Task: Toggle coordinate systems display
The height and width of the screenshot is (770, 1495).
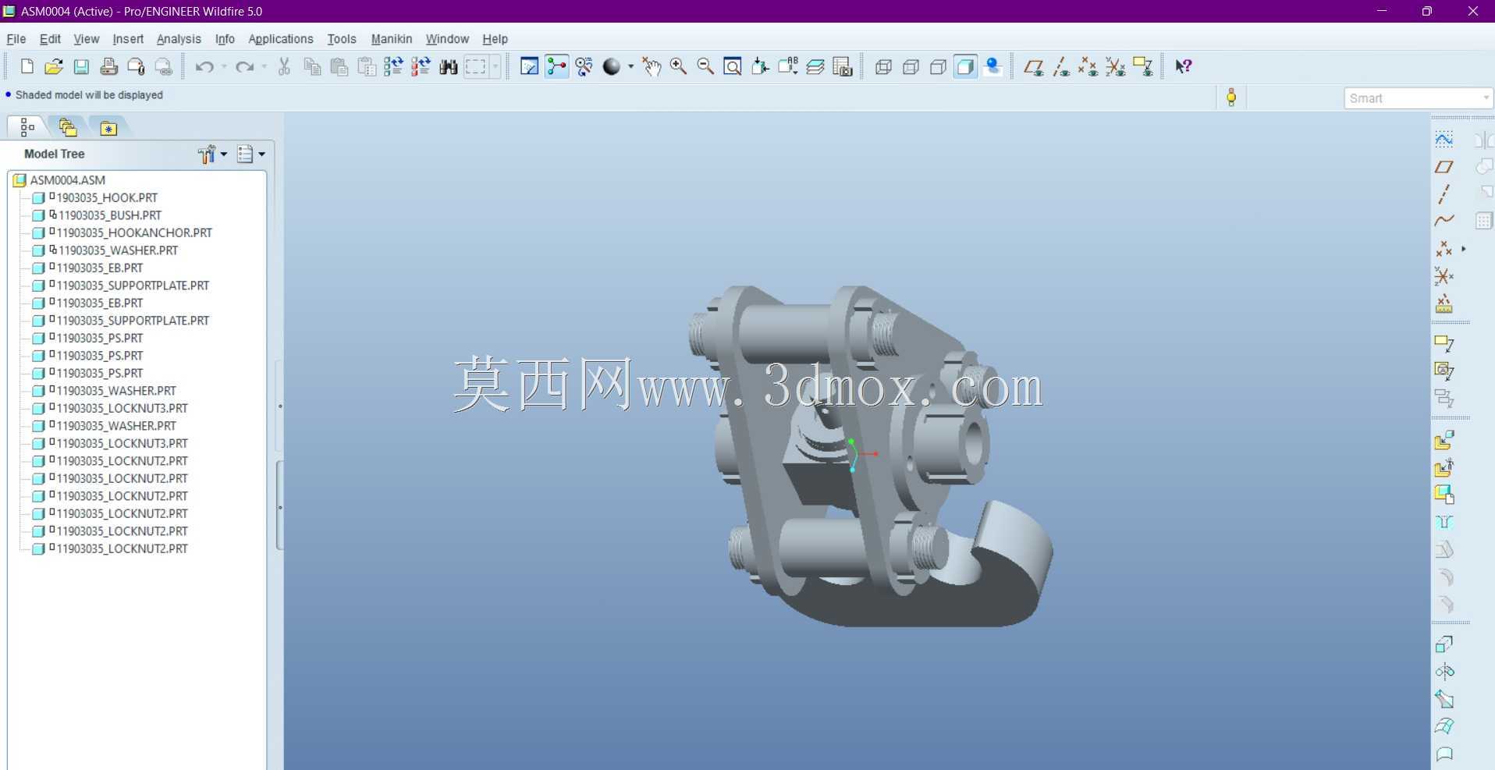Action: (x=1116, y=67)
